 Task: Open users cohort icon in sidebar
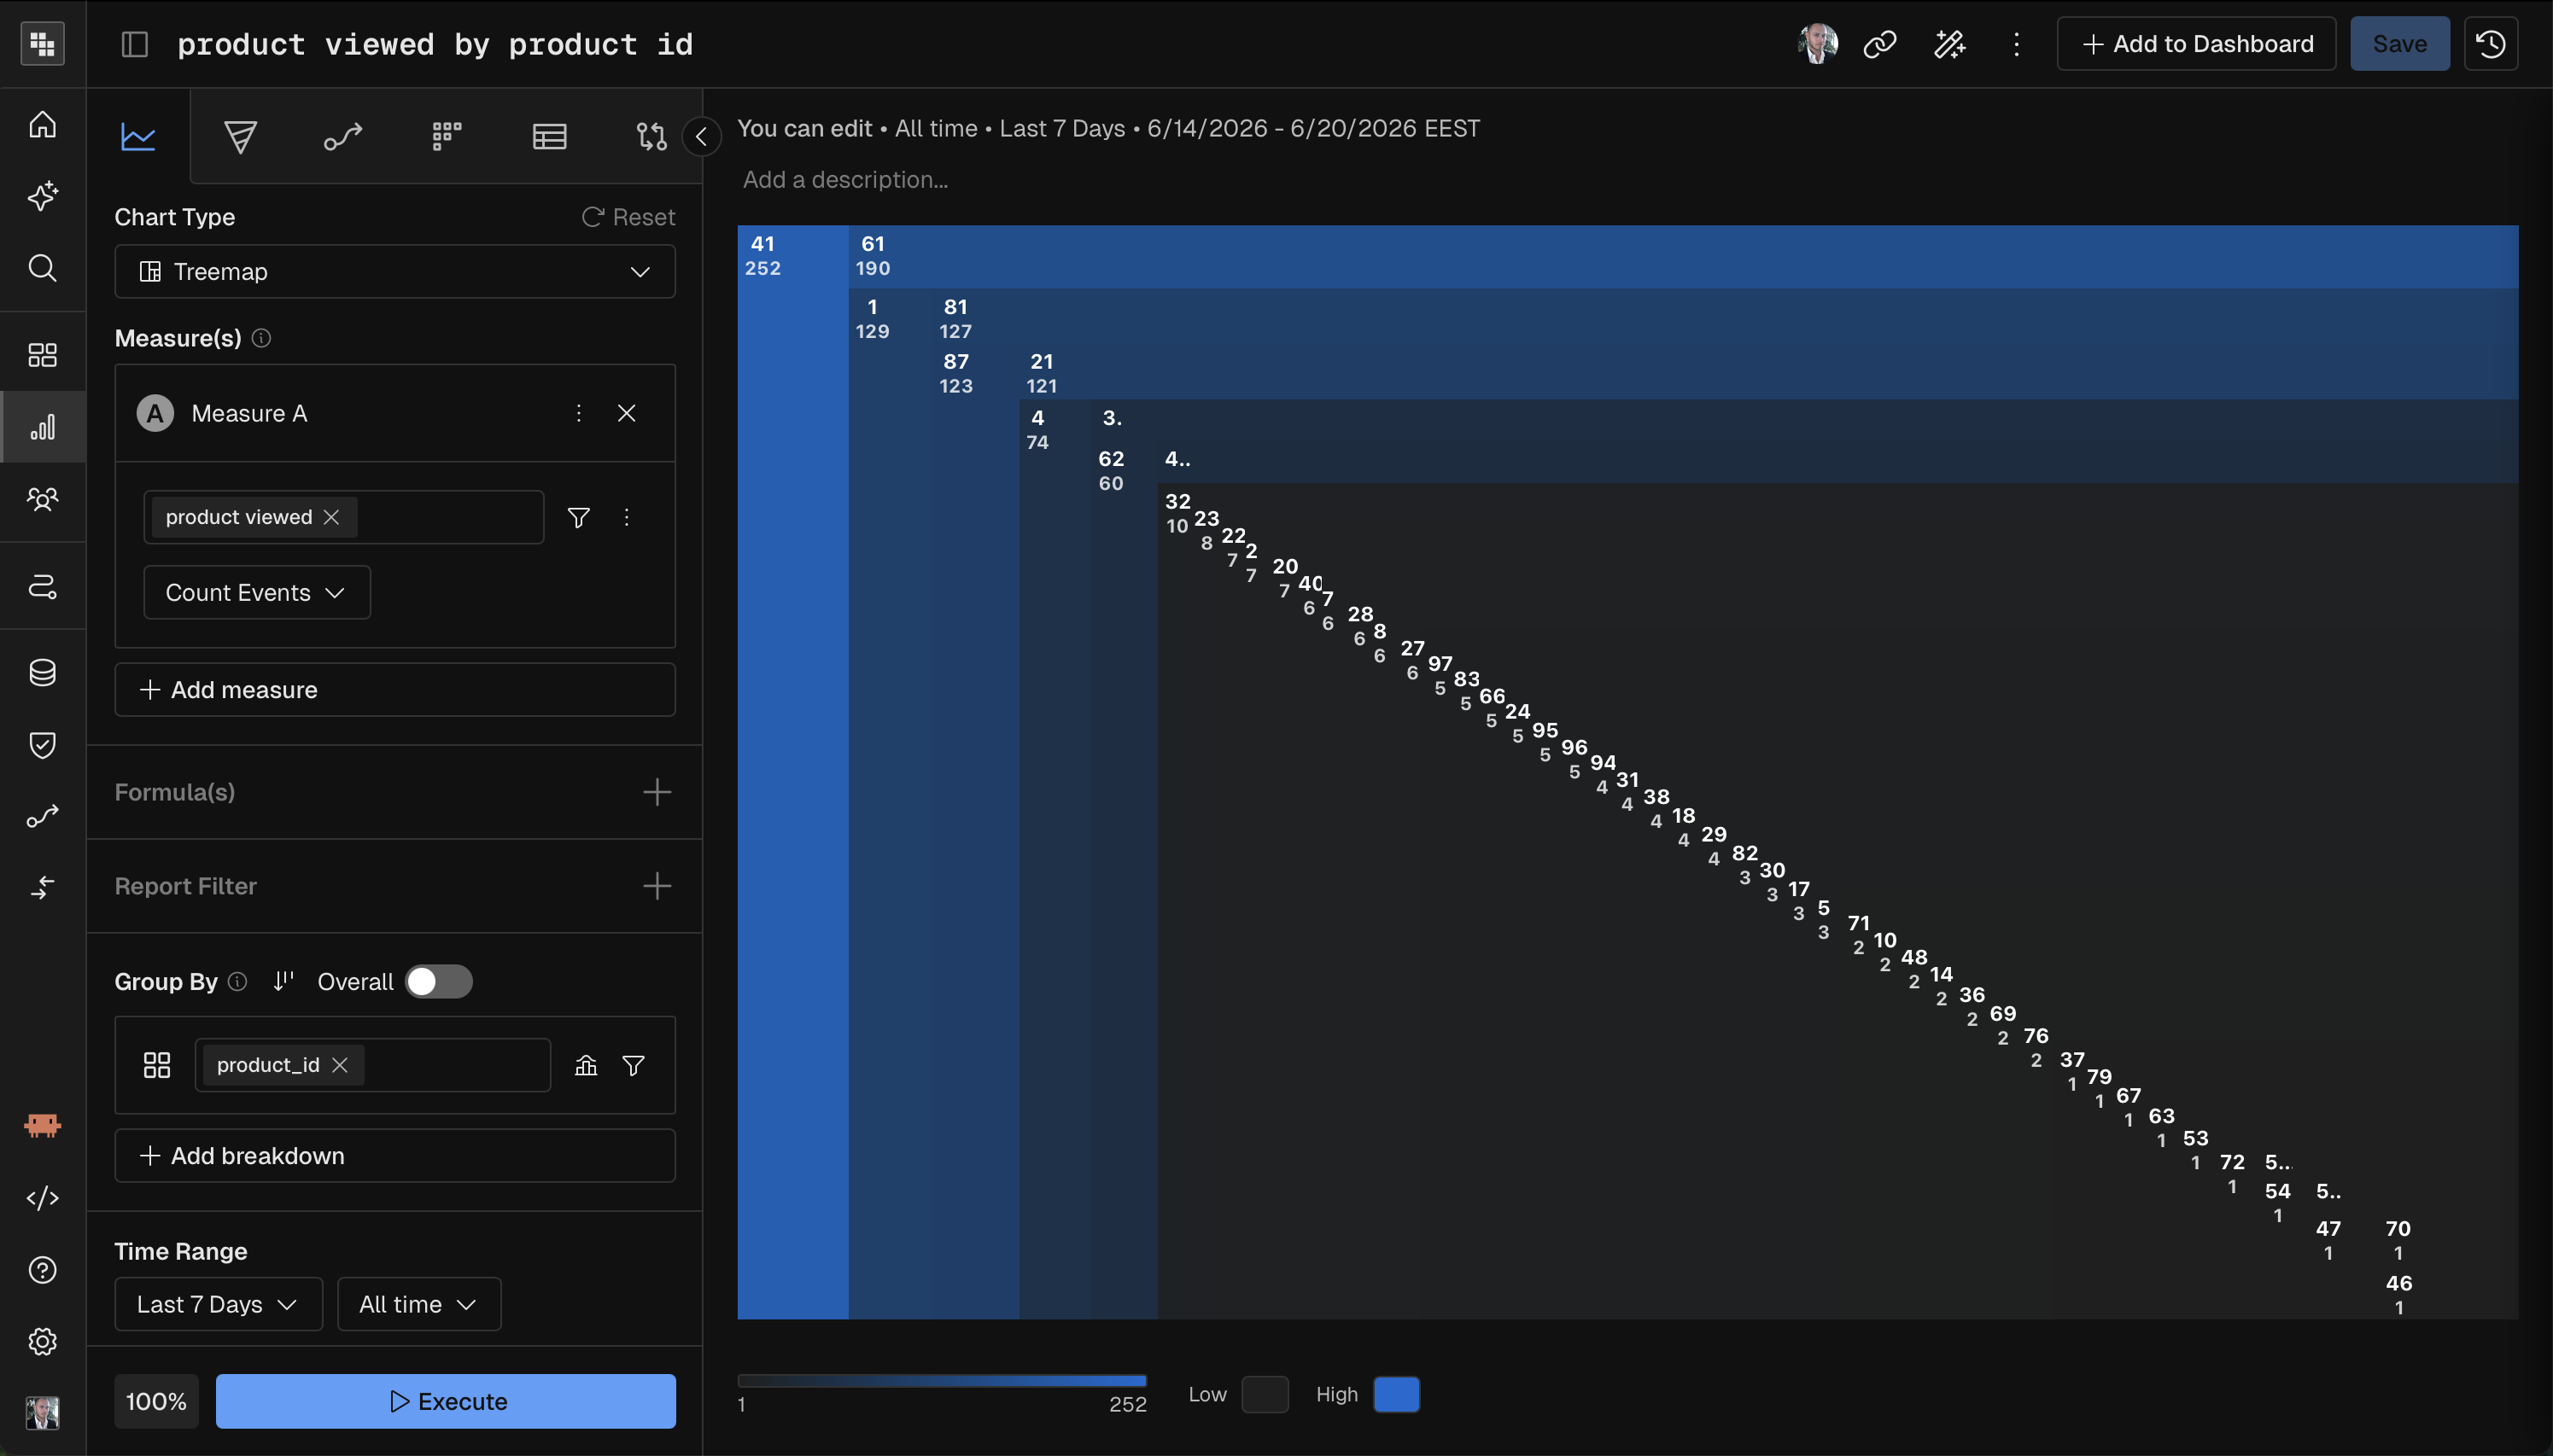tap(42, 498)
